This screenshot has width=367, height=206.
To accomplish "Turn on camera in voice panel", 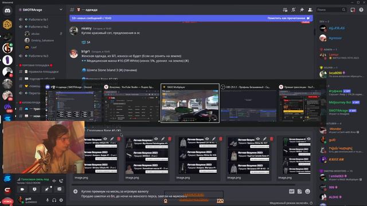I will (22, 189).
